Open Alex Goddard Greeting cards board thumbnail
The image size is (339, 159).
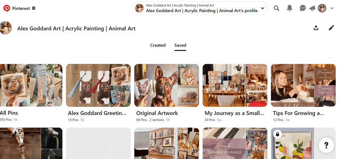click(98, 85)
